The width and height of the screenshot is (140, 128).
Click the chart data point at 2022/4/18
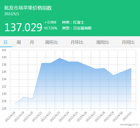tap(15, 104)
